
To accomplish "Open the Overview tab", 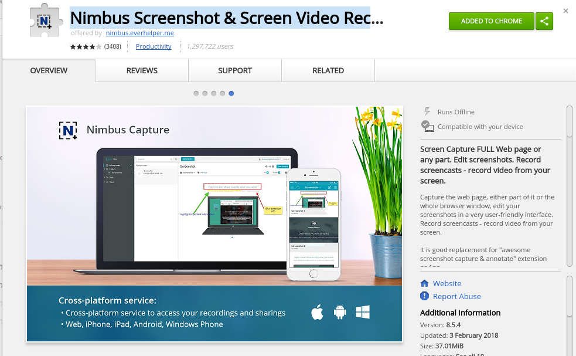I will click(x=49, y=70).
